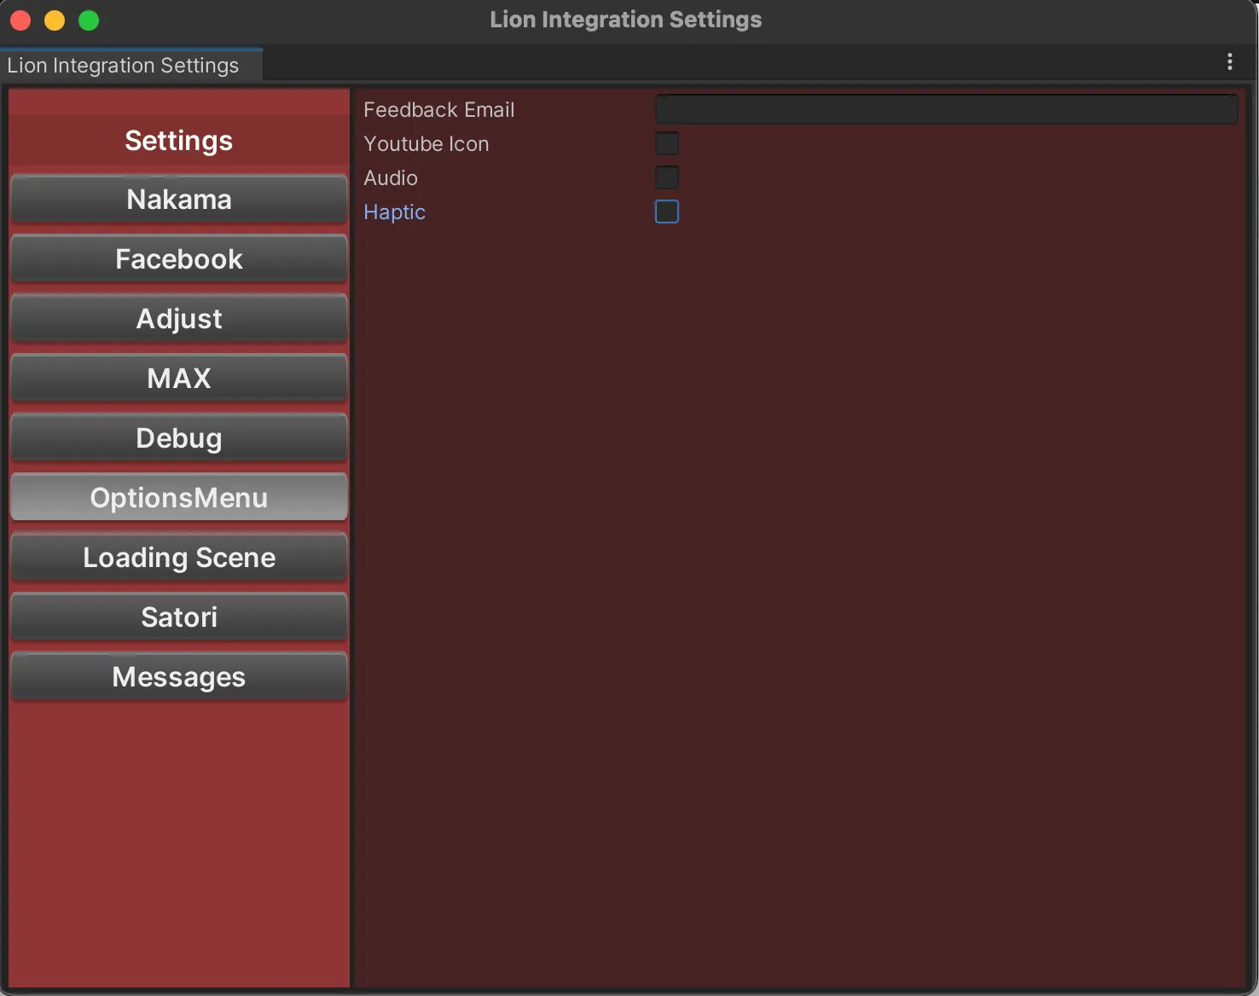The height and width of the screenshot is (996, 1259).
Task: Maximize the window with the green button
Action: point(89,20)
